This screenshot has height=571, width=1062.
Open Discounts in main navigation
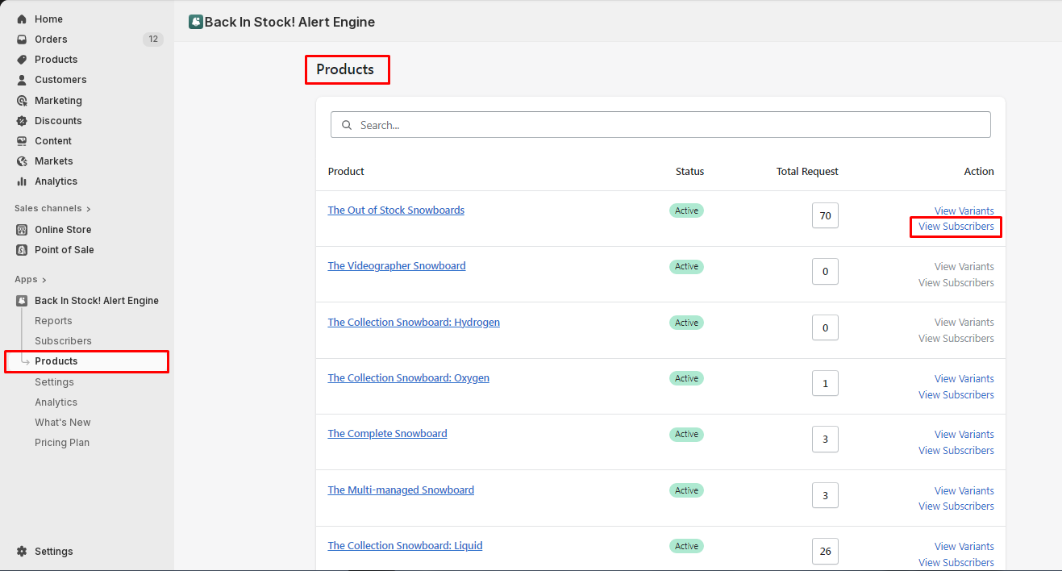(x=58, y=120)
